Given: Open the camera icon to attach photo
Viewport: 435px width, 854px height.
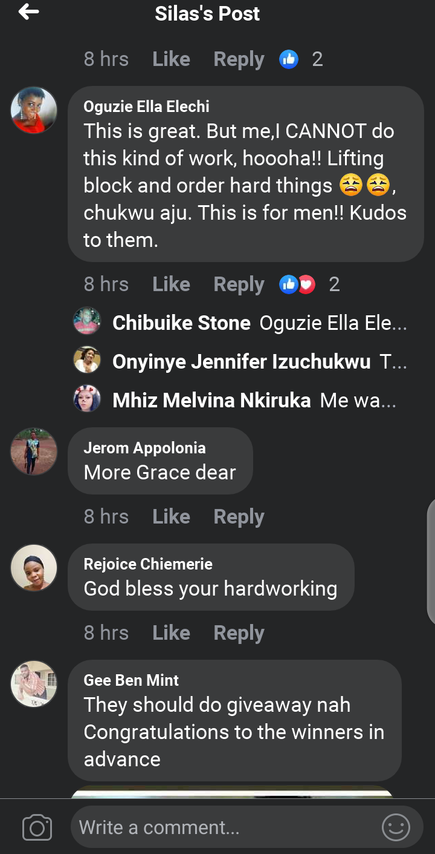Looking at the screenshot, I should click(x=37, y=827).
